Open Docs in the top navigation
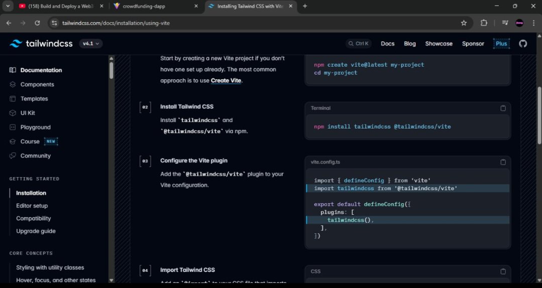The width and height of the screenshot is (542, 288). click(x=387, y=44)
